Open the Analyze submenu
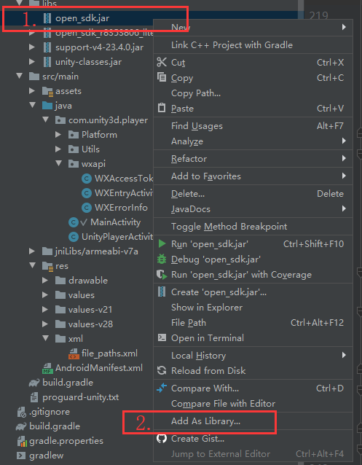Screen dimensions: 362x465 point(253,141)
